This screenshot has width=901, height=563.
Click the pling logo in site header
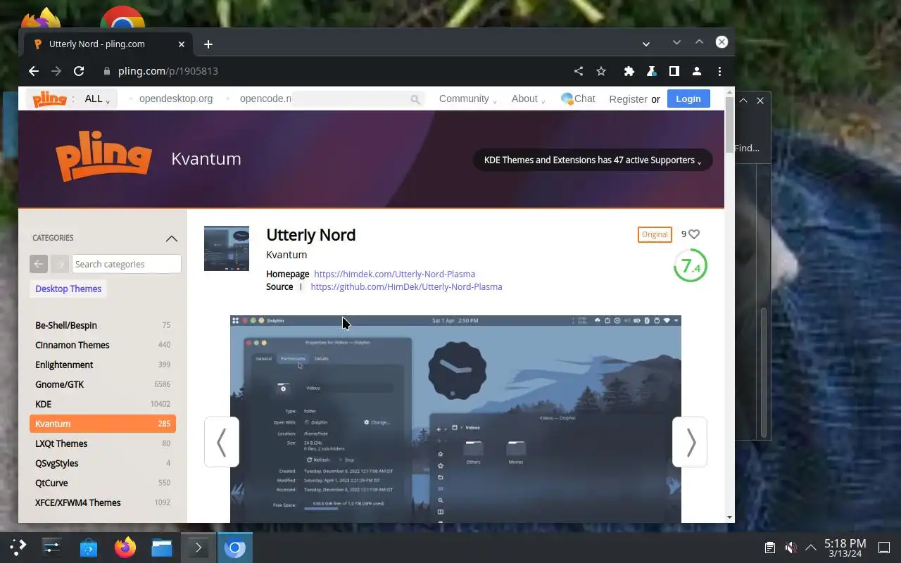[x=49, y=99]
